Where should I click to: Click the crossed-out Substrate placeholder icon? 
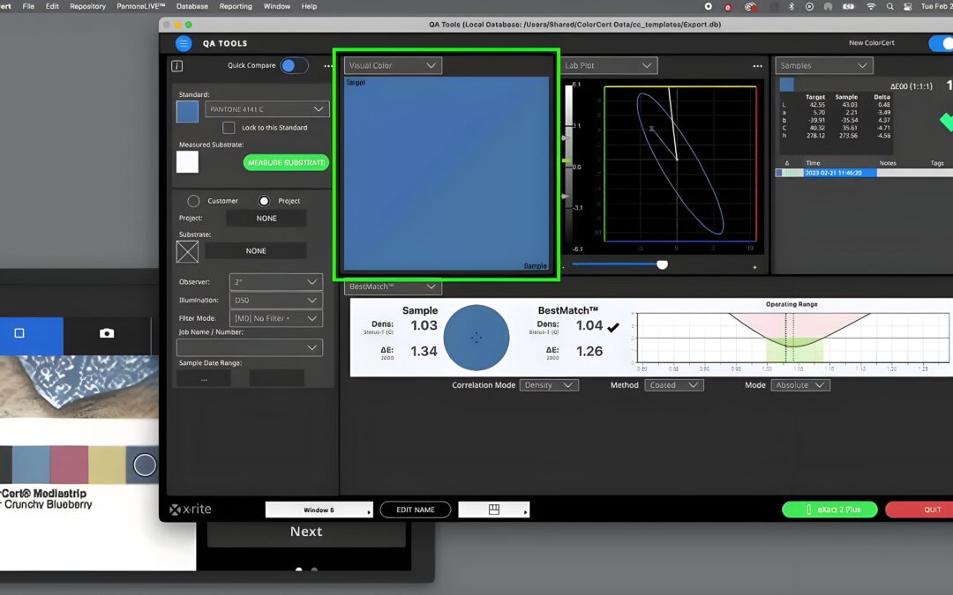point(187,252)
